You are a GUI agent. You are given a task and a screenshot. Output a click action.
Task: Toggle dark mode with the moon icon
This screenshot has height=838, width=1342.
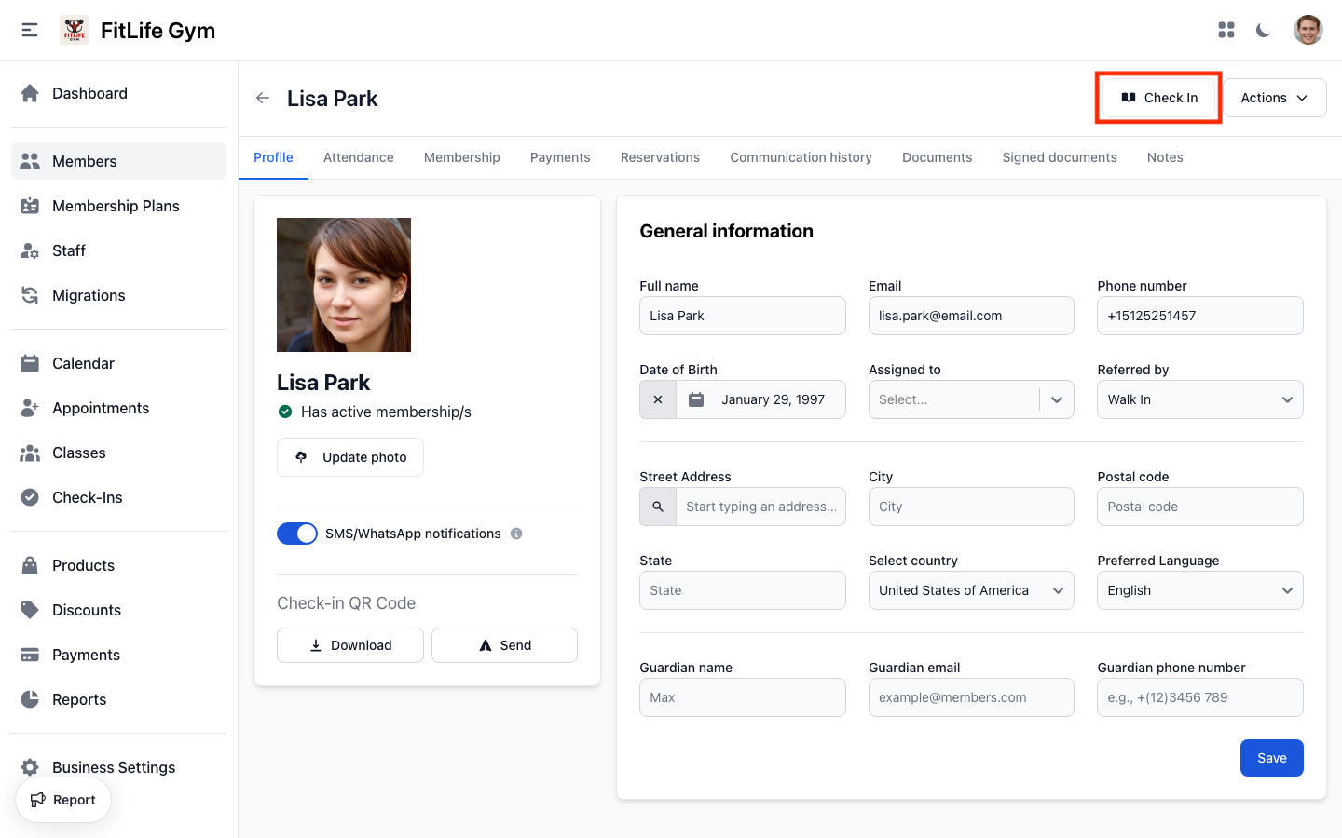(1263, 30)
